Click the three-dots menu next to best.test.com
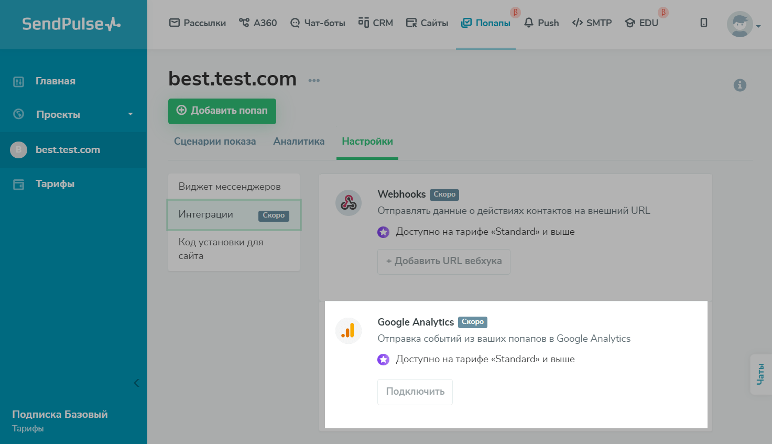Viewport: 772px width, 444px height. pyautogui.click(x=314, y=80)
